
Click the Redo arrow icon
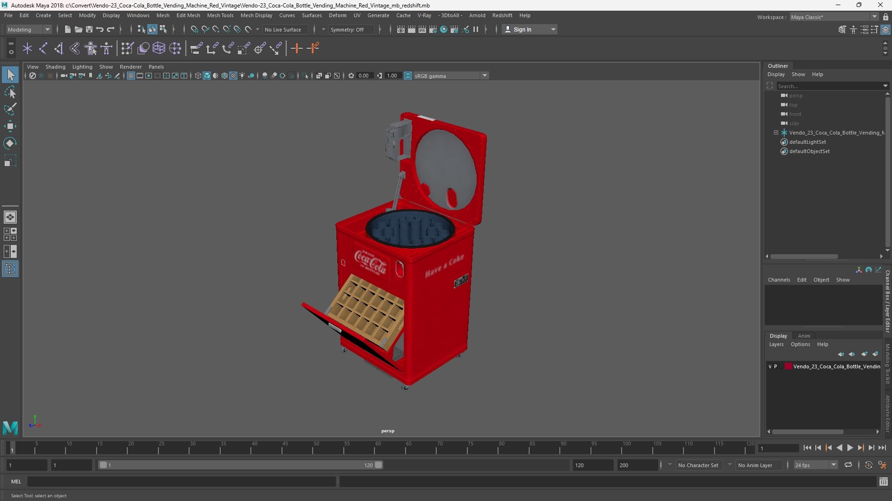tap(111, 30)
